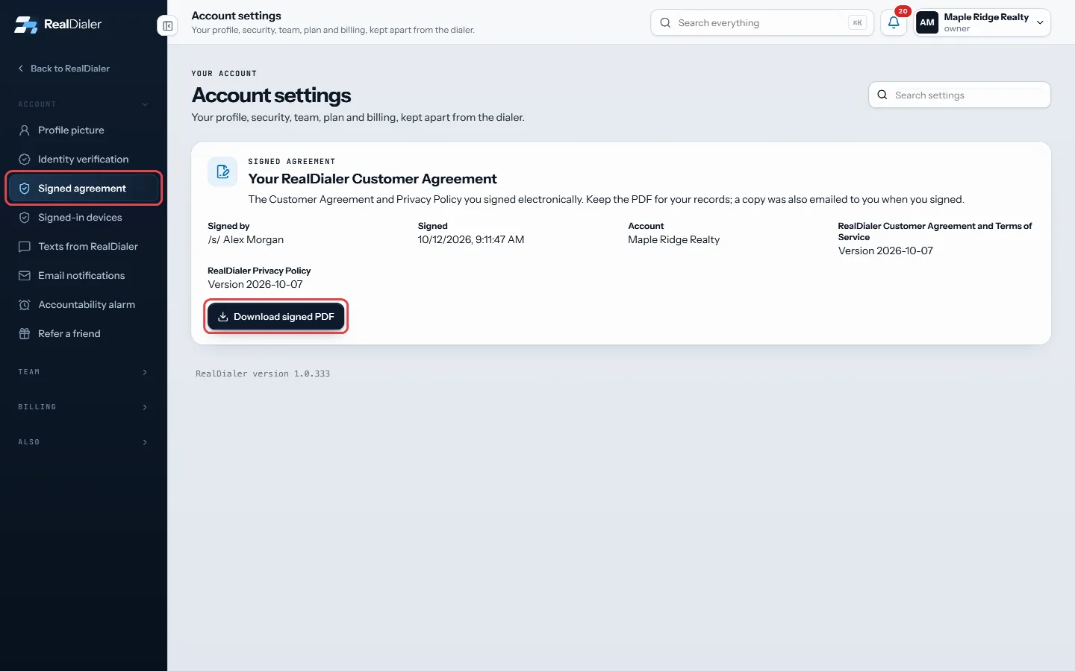Click the Search settings field
Image resolution: width=1075 pixels, height=671 pixels.
click(959, 95)
